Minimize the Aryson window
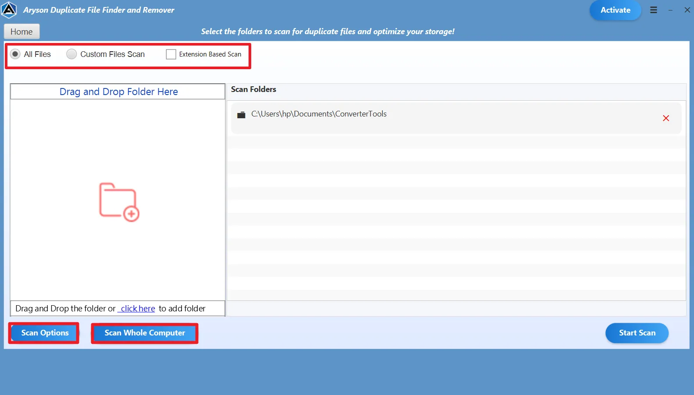The width and height of the screenshot is (694, 395). (670, 10)
